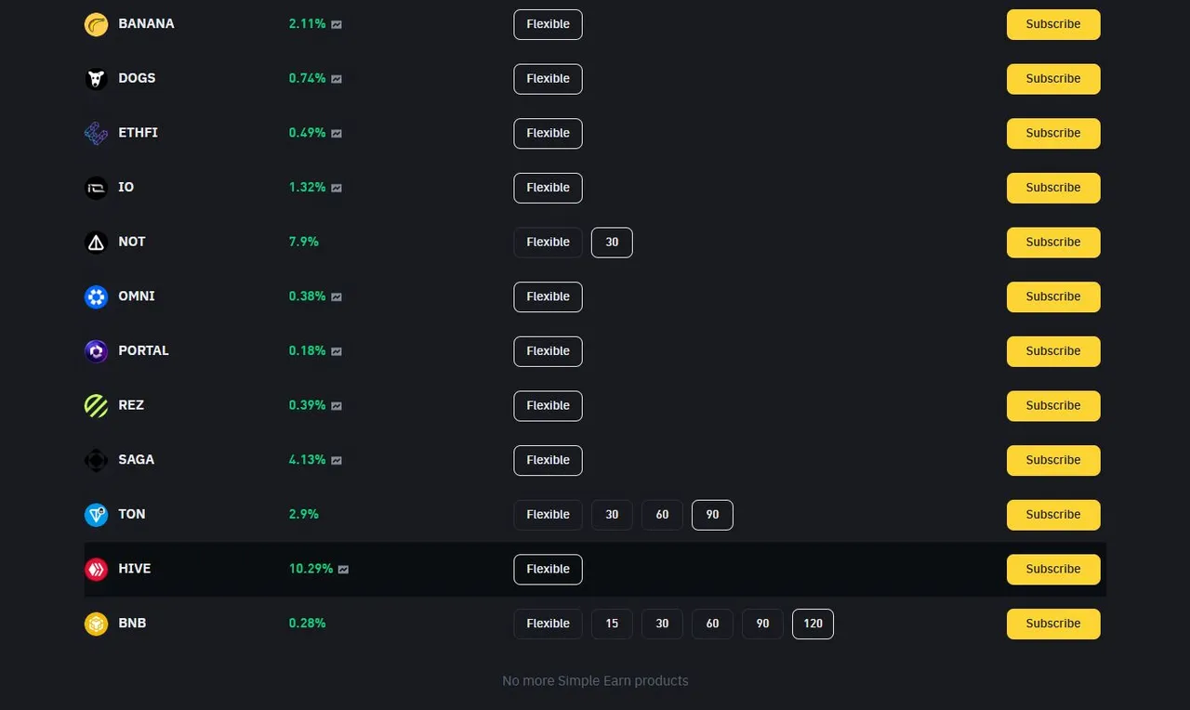Subscribe to the TON product
Image resolution: width=1190 pixels, height=710 pixels.
click(x=1053, y=515)
